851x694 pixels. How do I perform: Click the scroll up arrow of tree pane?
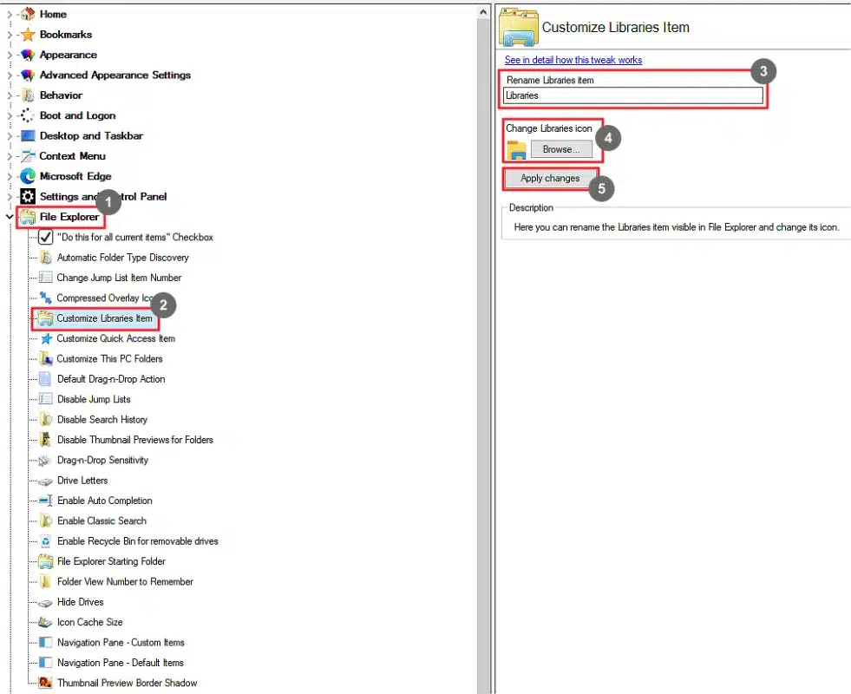click(483, 12)
